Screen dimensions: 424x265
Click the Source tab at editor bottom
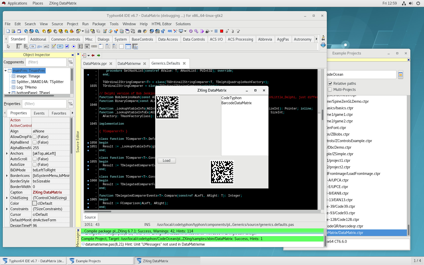[x=90, y=217]
